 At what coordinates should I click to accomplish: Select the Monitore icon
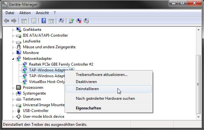[19, 53]
